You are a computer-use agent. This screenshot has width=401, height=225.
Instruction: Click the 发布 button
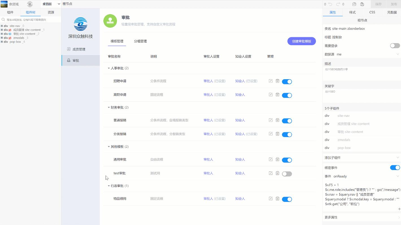click(394, 4)
